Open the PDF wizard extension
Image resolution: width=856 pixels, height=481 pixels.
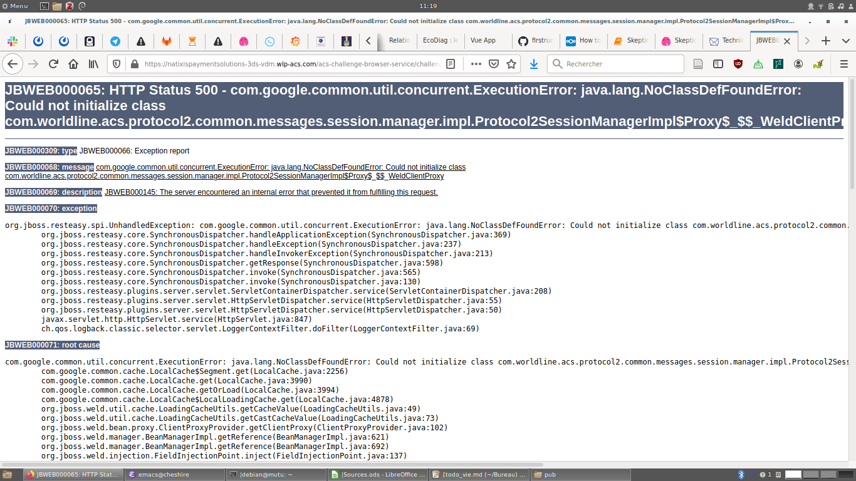[x=818, y=64]
